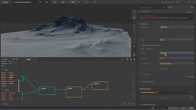
Task: Open the Gaea application menu
Action: (x=6, y=2)
